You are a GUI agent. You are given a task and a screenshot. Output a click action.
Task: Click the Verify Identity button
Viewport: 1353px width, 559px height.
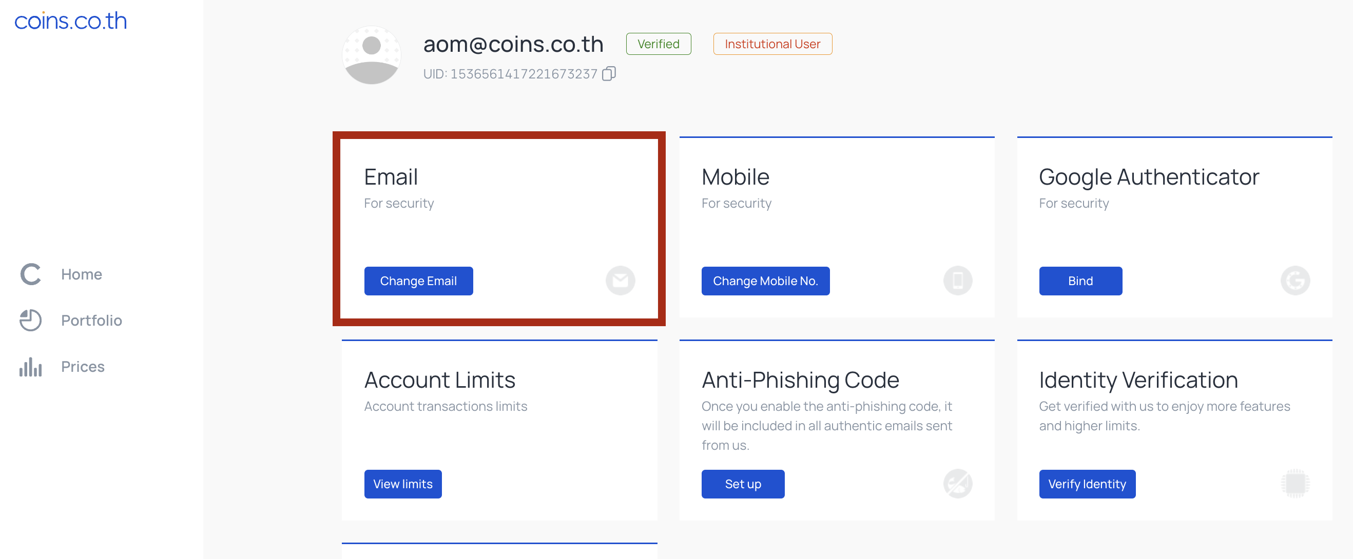(1087, 484)
